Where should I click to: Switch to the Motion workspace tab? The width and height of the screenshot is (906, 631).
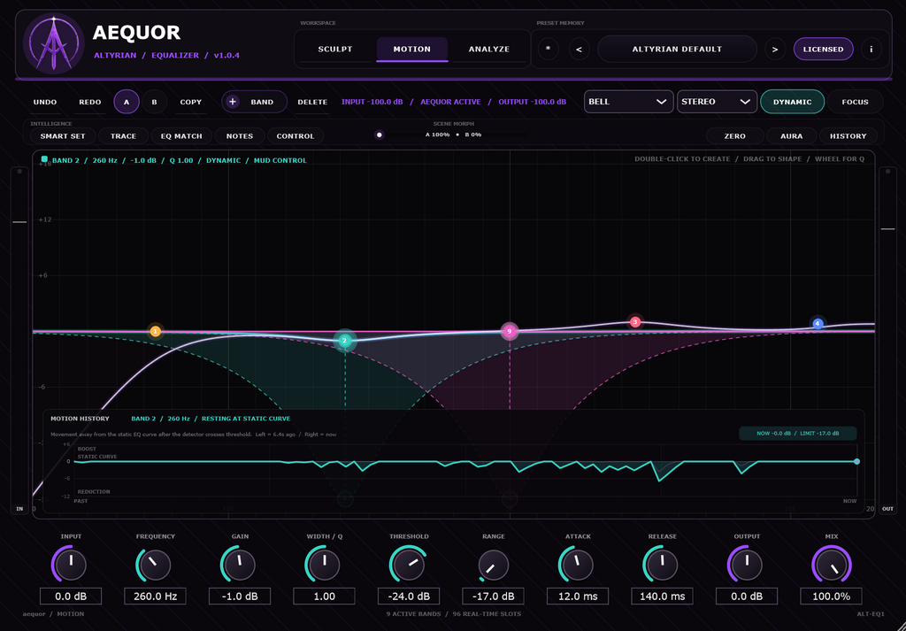click(x=412, y=49)
